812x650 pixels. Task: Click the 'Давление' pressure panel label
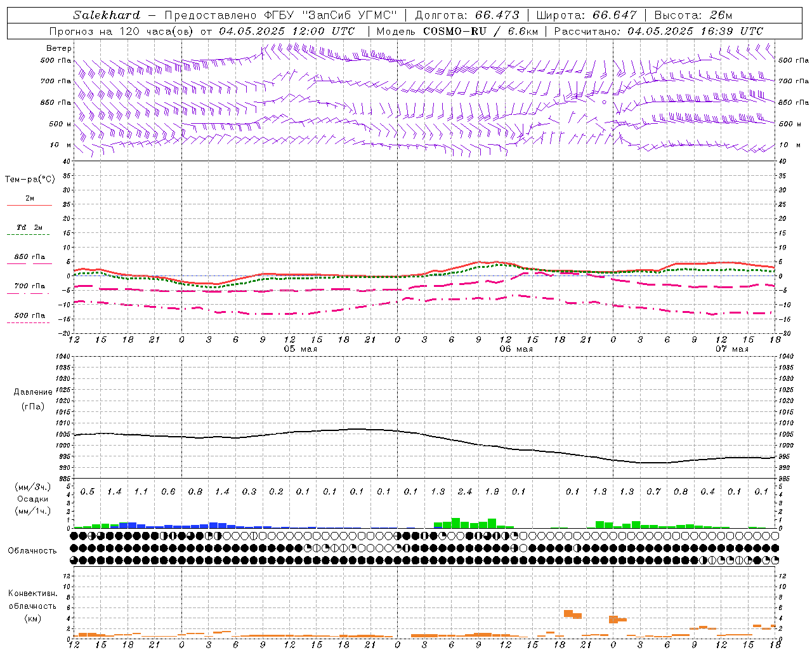coord(33,392)
